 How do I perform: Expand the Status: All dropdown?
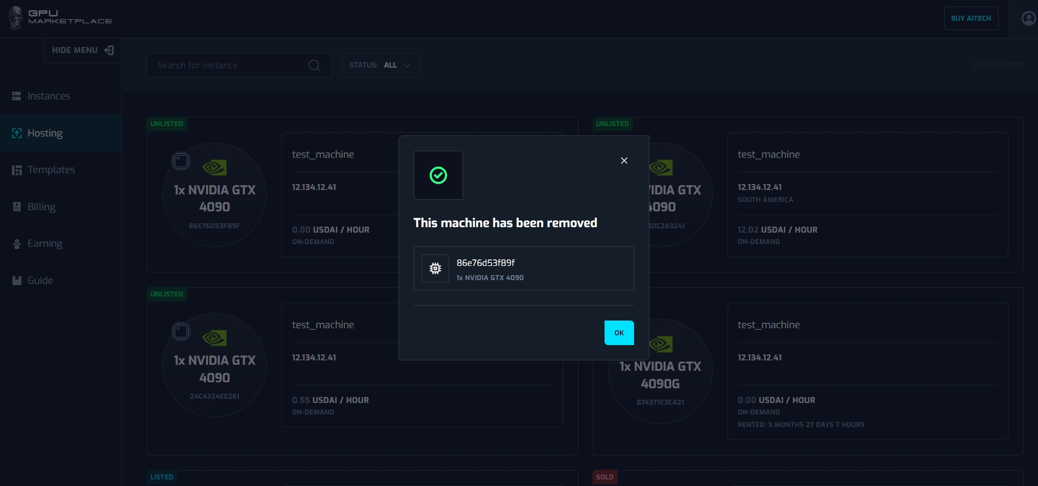(380, 65)
